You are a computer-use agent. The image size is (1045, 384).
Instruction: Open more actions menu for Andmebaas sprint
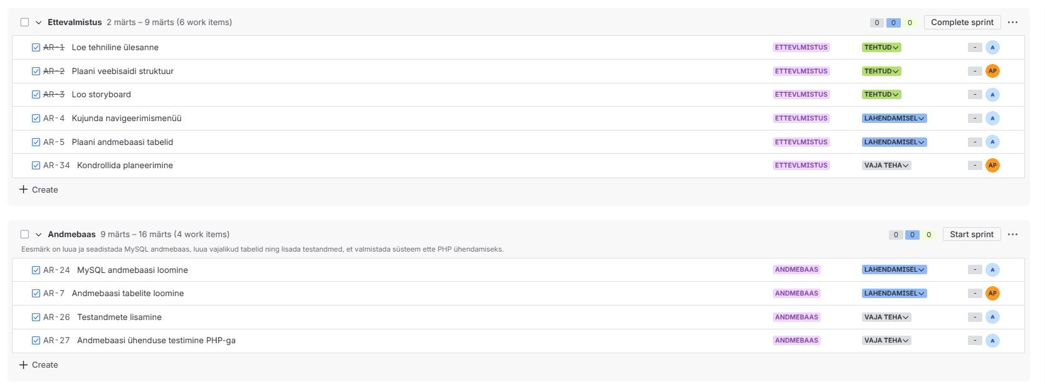coord(1012,235)
